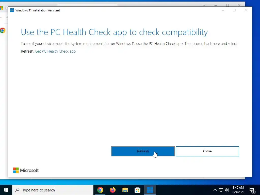Click the Chrome icon in the background window

[3, 30]
